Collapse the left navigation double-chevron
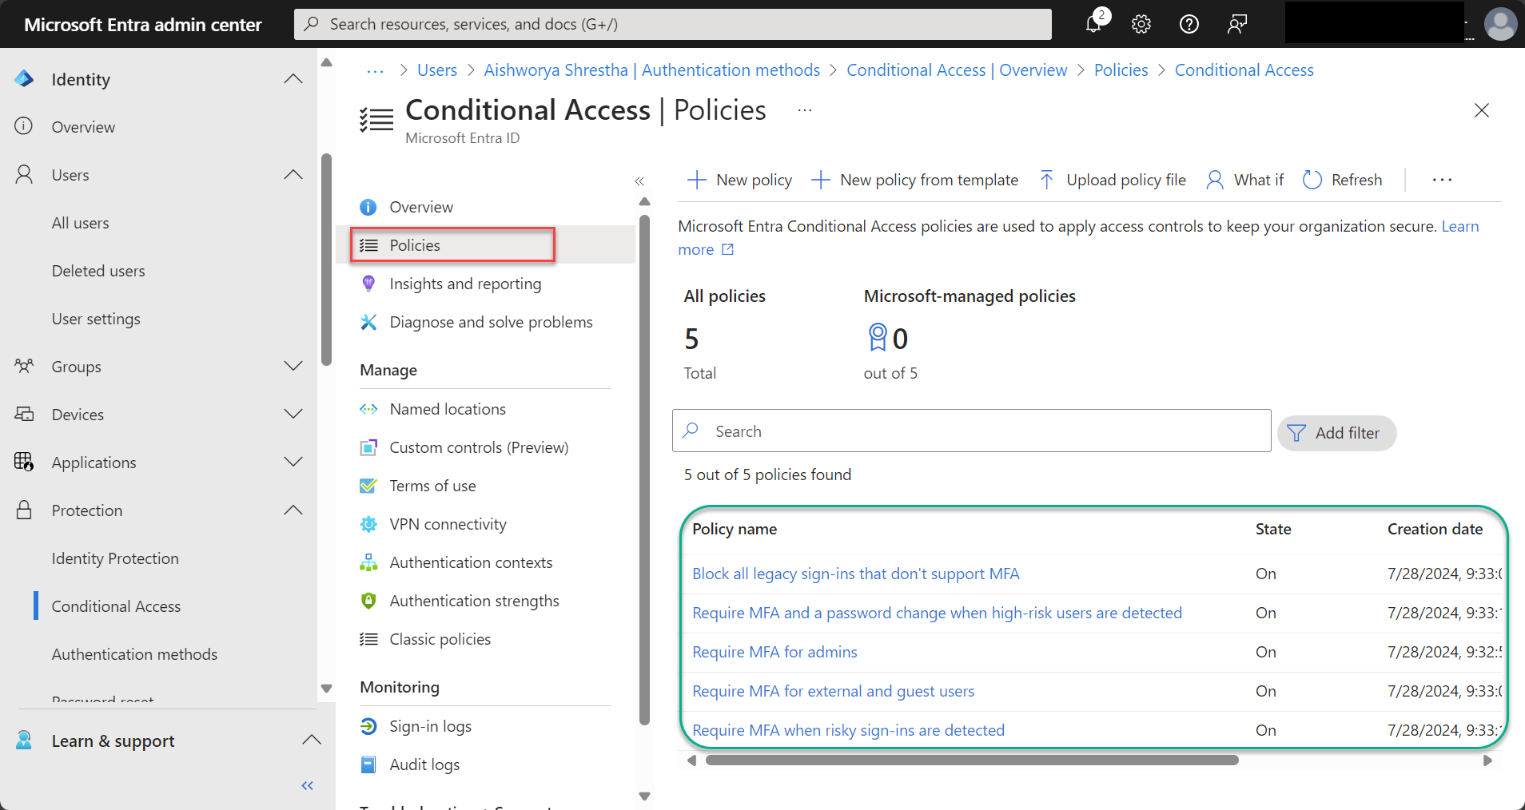The height and width of the screenshot is (810, 1525). 307,786
